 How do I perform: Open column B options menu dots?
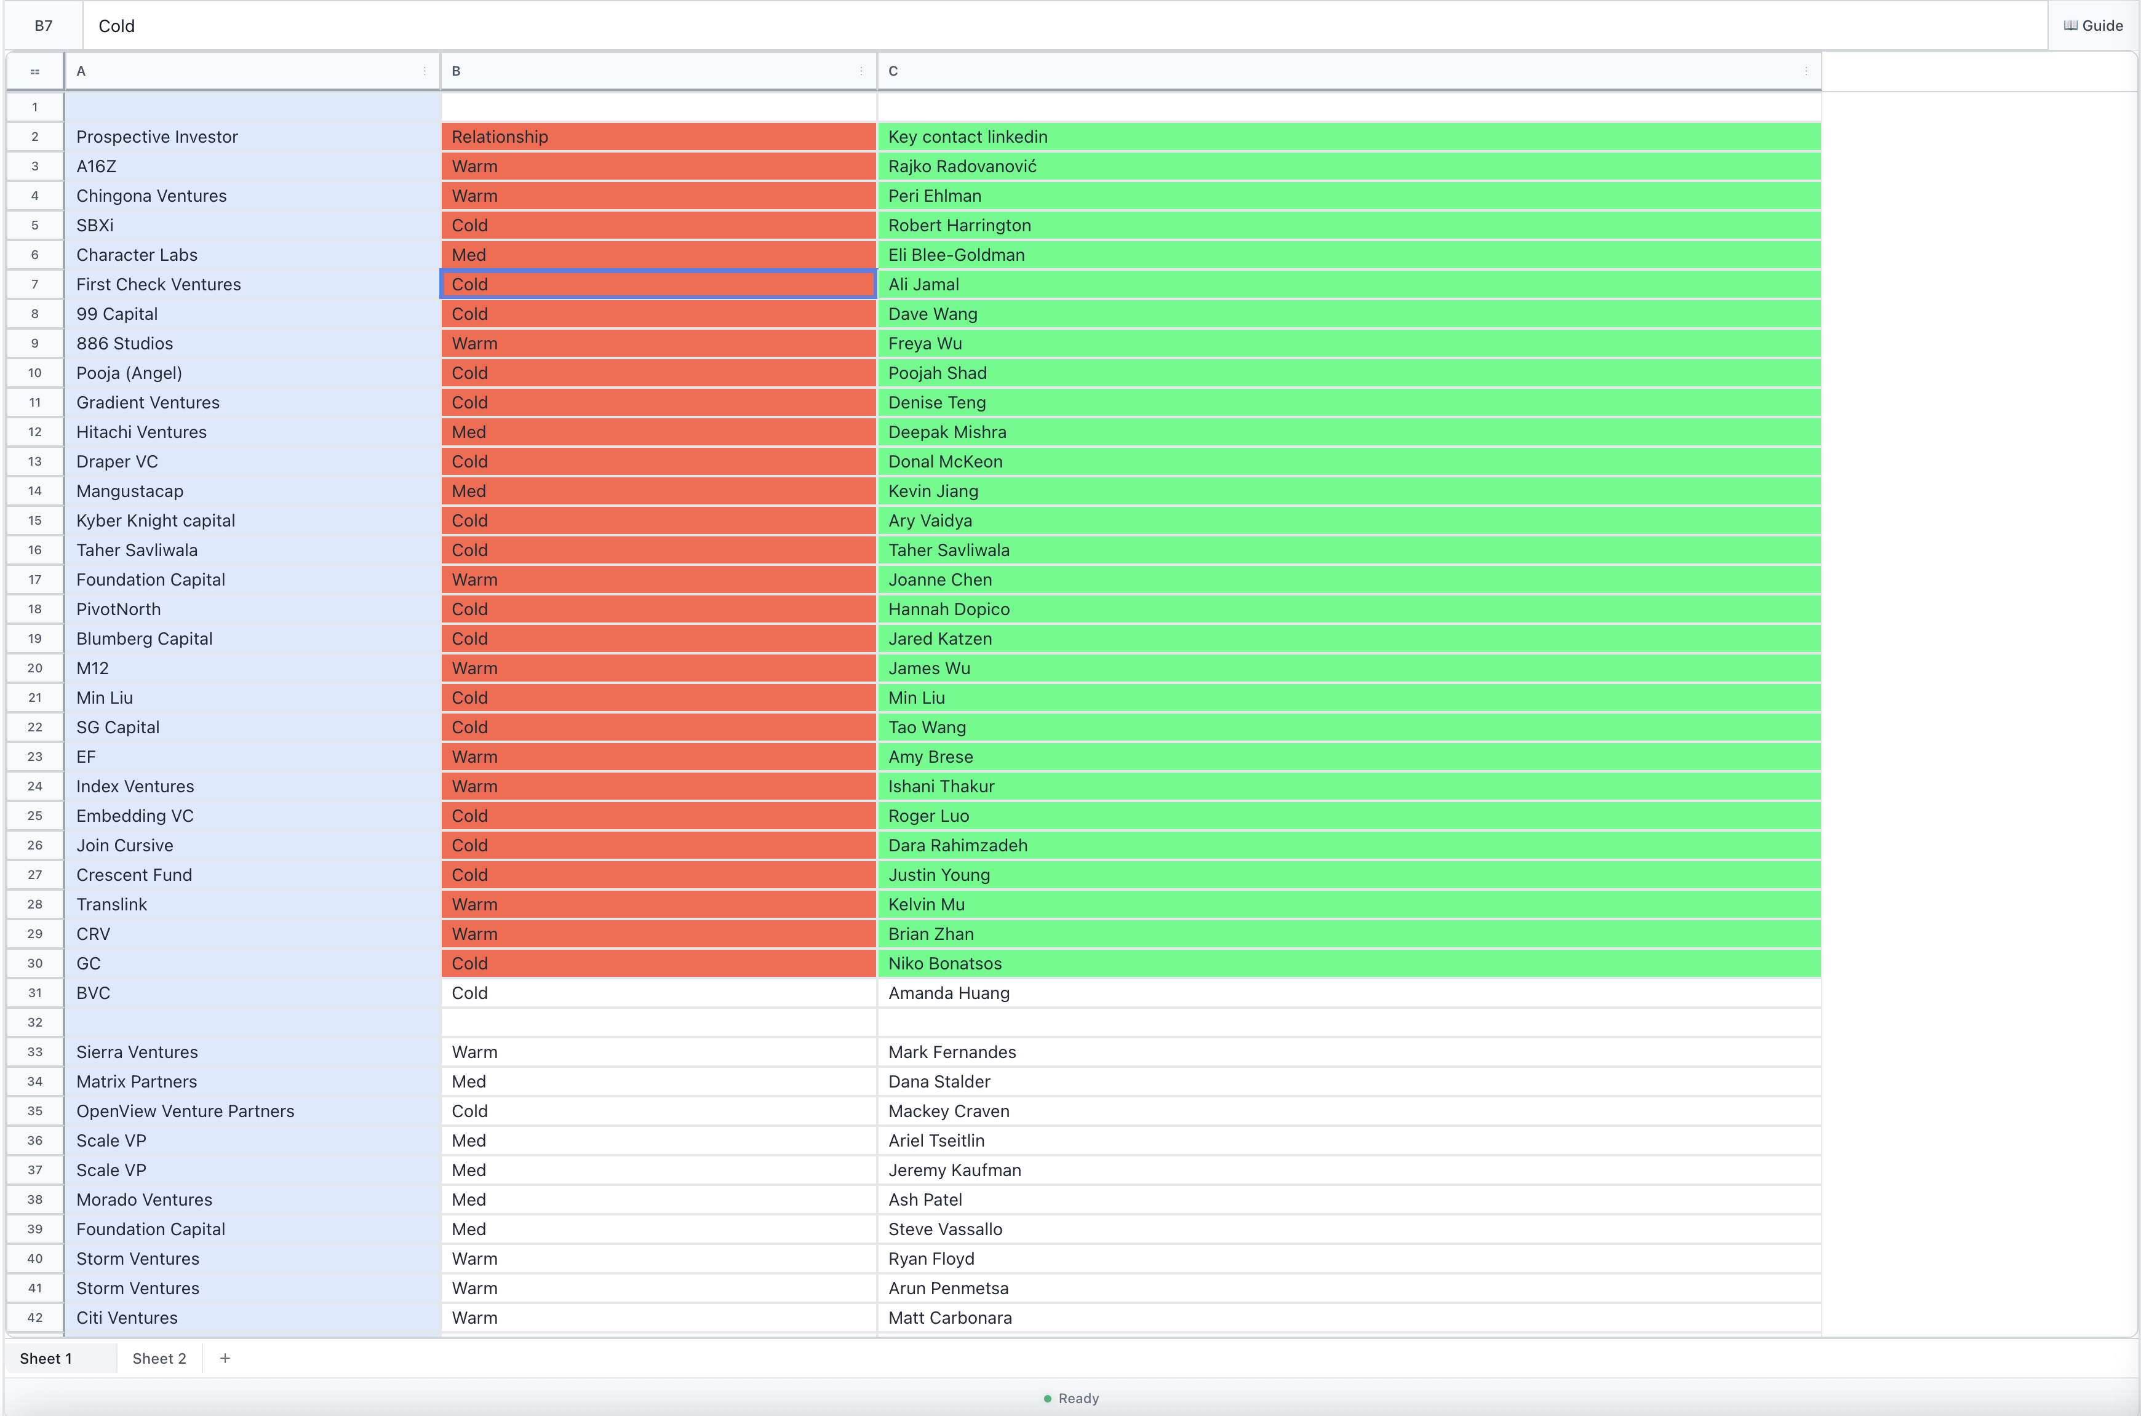click(861, 71)
